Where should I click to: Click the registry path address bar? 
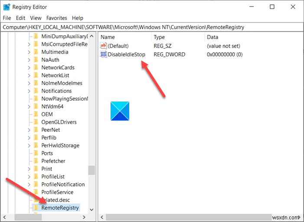click(x=152, y=27)
